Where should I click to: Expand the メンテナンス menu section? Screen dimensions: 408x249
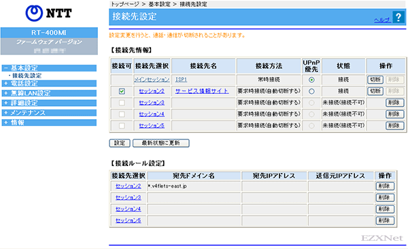(x=49, y=113)
